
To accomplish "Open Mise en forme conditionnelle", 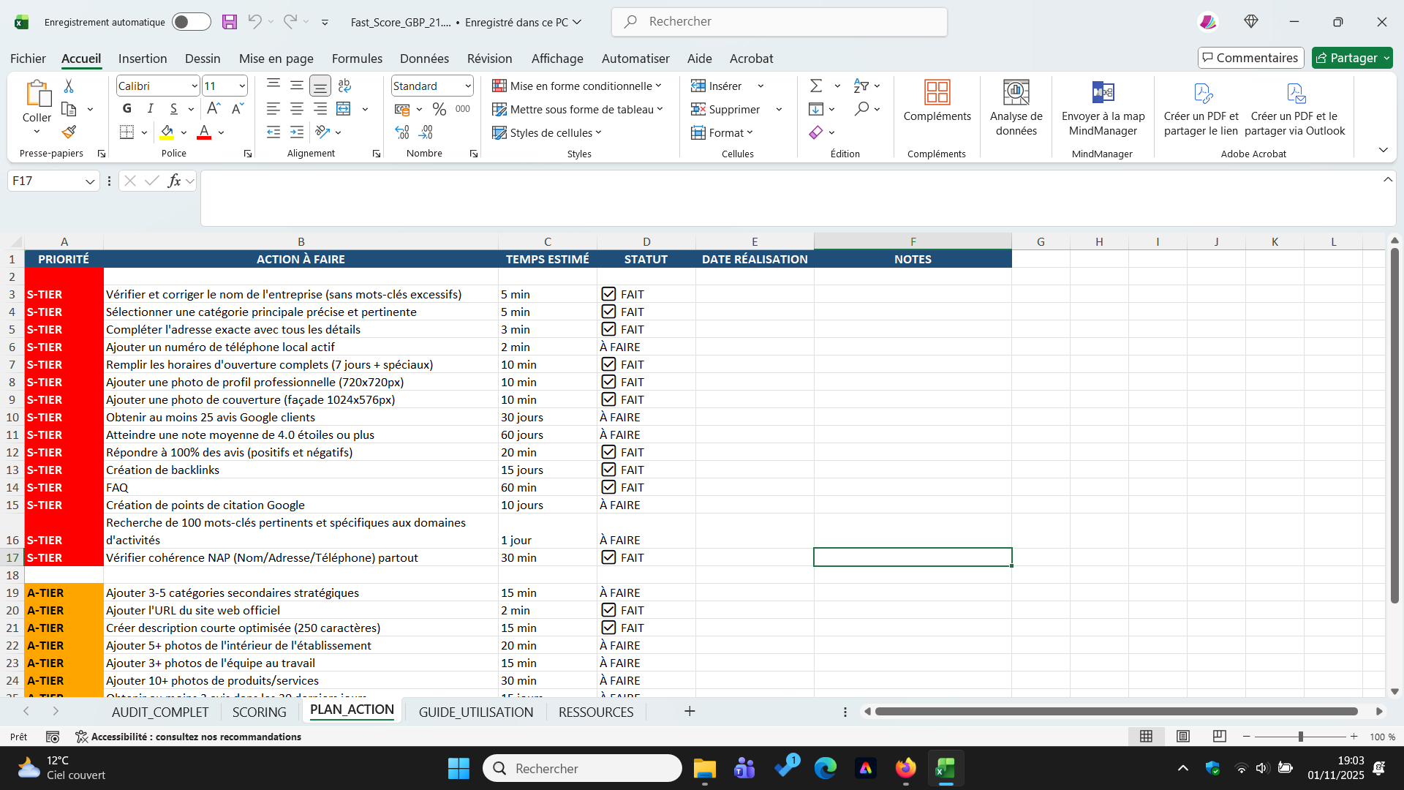I will 577,86.
